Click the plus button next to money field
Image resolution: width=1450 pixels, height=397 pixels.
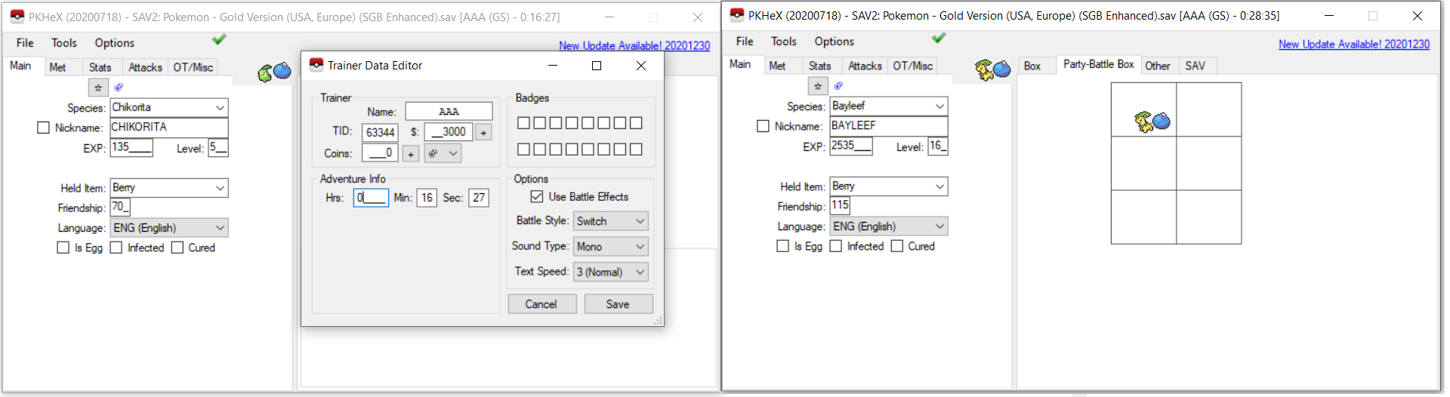[483, 132]
